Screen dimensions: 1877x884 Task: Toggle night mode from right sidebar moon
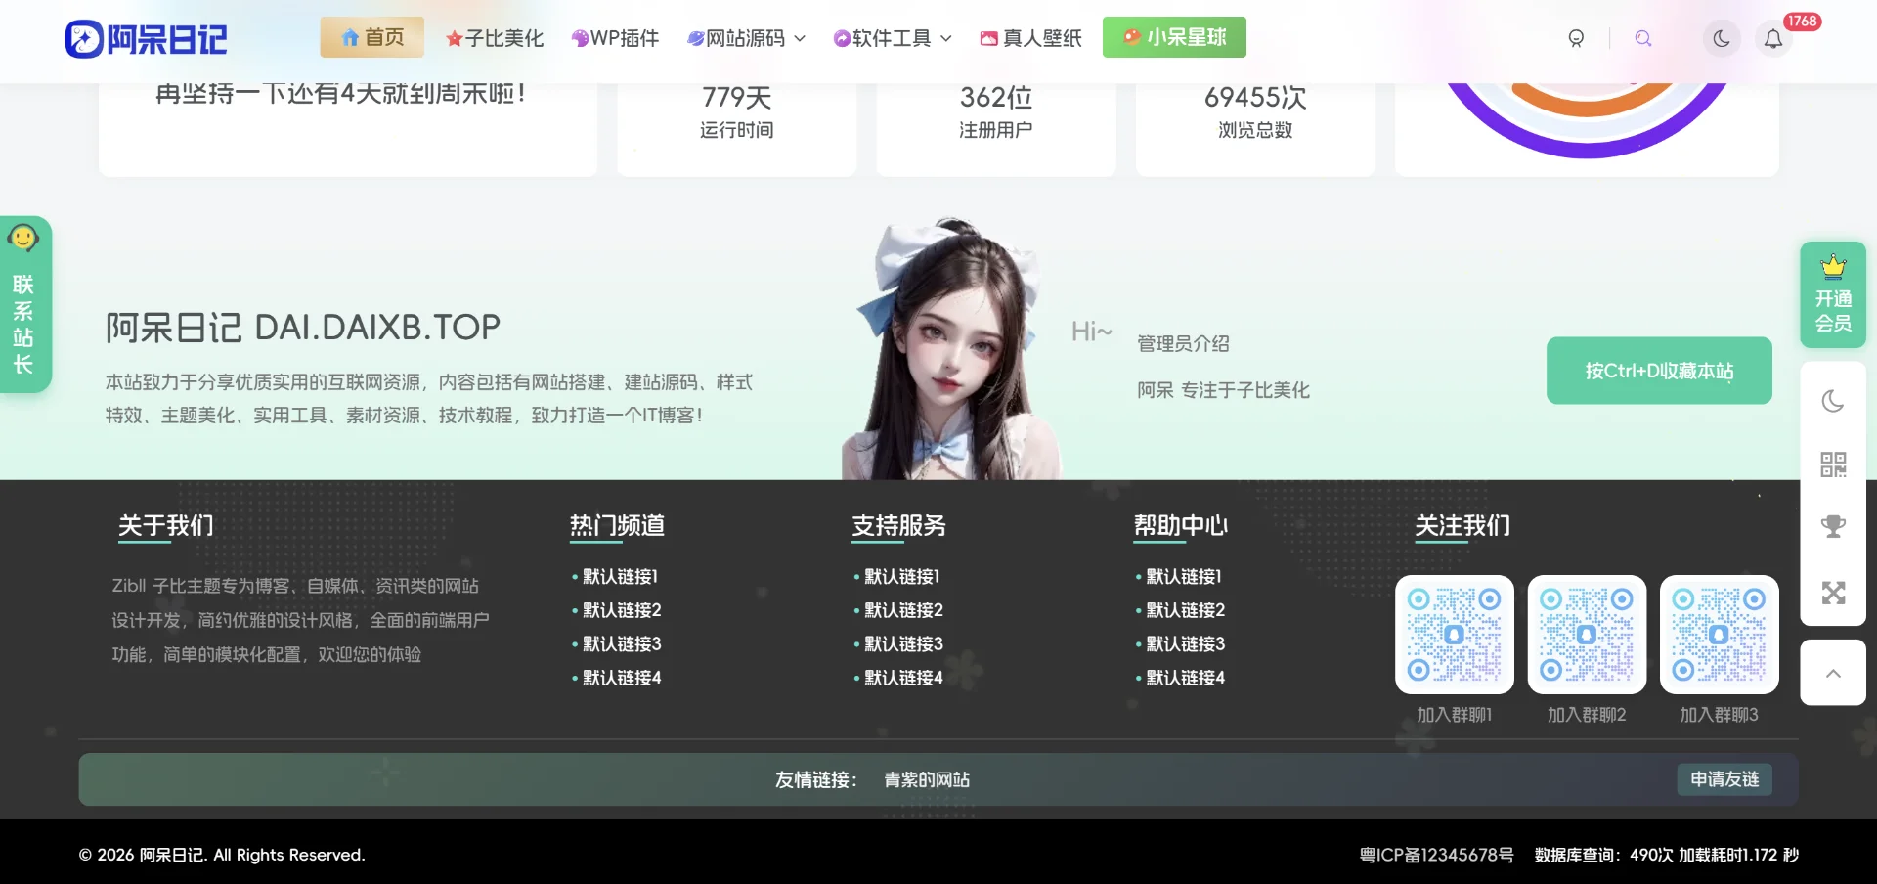pos(1833,401)
